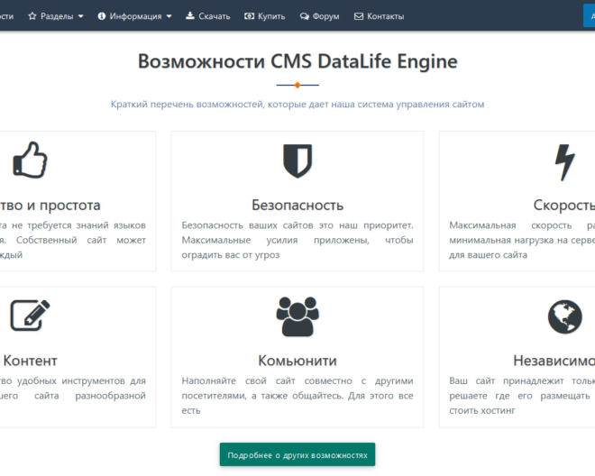The width and height of the screenshot is (595, 476).
Task: Visit the Форум link in navbar
Action: pos(319,16)
